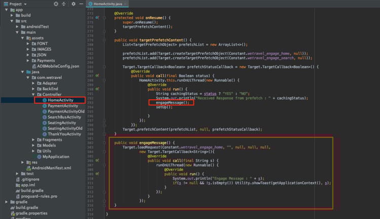Screen dimensions: 380x219
Task: Collapse the main folder
Action: tap(17, 32)
